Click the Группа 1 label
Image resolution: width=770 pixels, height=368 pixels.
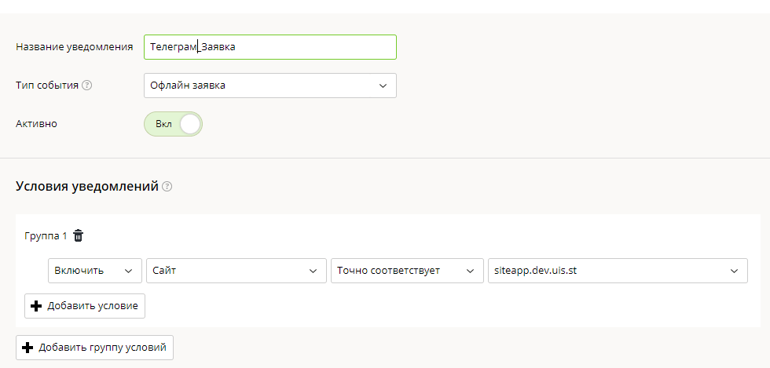tap(46, 236)
